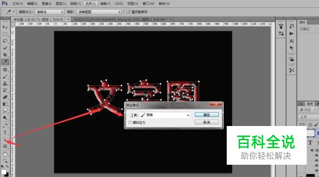Enable the 模拟压力 checkbox
This screenshot has width=319, height=177.
[130, 123]
